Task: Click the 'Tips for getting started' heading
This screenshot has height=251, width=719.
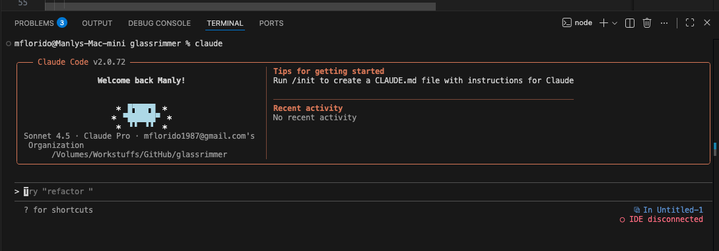Action: [x=329, y=71]
